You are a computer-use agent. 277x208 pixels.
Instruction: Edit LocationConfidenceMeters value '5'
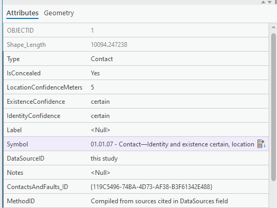coord(92,87)
